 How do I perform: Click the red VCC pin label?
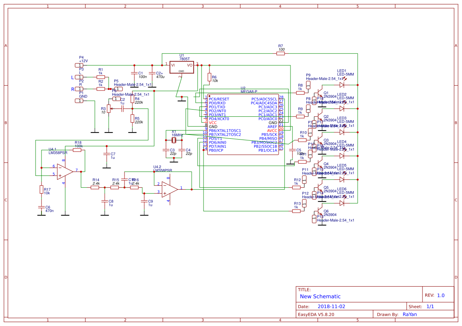click(x=213, y=123)
